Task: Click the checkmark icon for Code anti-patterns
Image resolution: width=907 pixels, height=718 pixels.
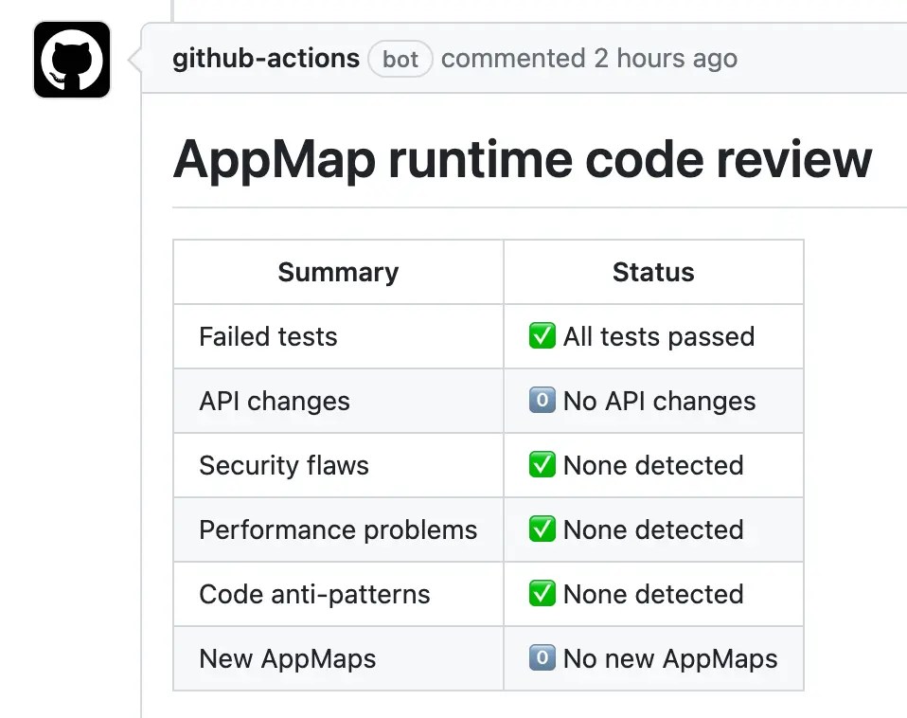Action: pyautogui.click(x=542, y=594)
